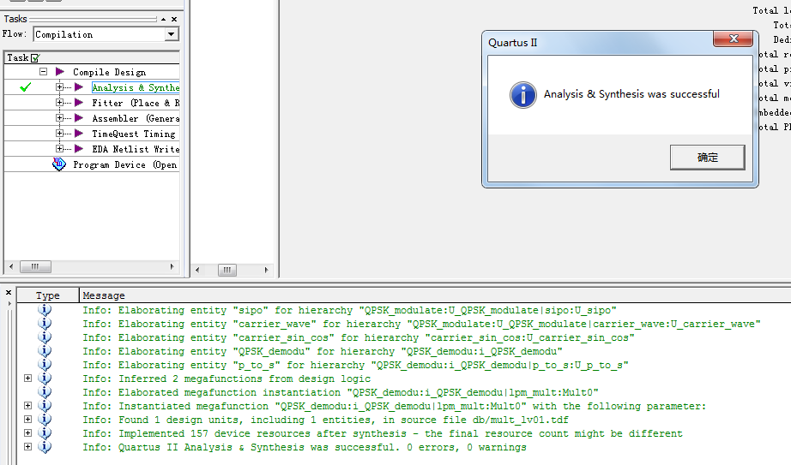Screen dimensions: 791x465
Task: Click the blue info icon in the dialog
Action: pyautogui.click(x=523, y=95)
